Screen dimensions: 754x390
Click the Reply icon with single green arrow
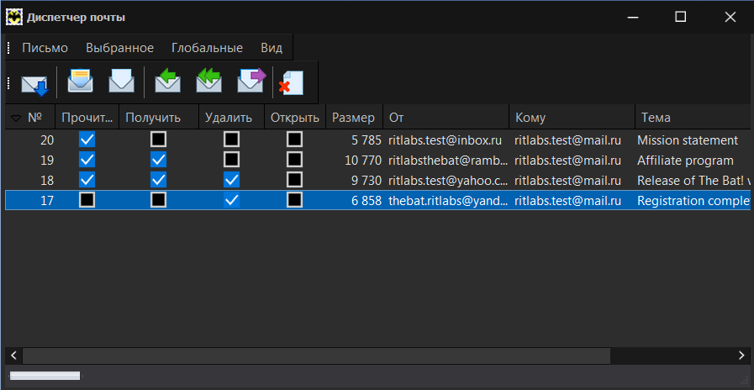coord(167,81)
